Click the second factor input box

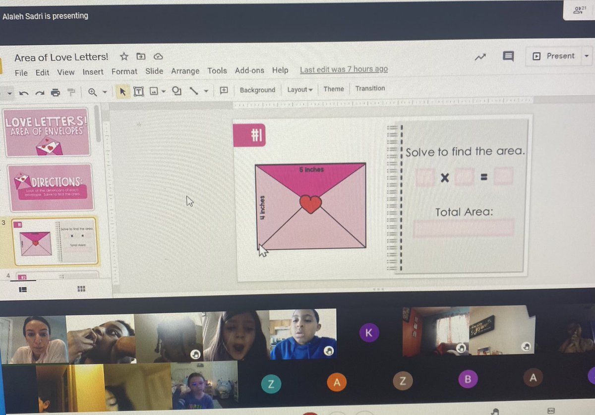(464, 177)
